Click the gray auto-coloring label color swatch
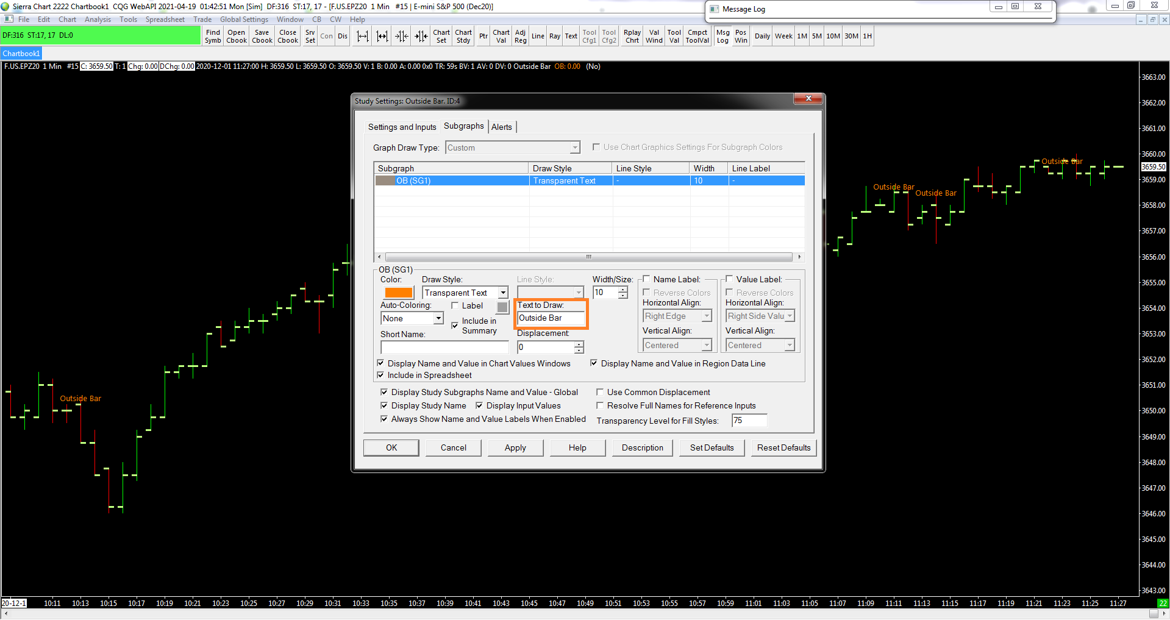 [502, 307]
